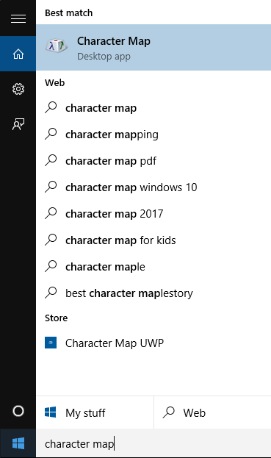Image resolution: width=271 pixels, height=458 pixels.
Task: Click the Character Map UWP store icon
Action: pyautogui.click(x=51, y=343)
